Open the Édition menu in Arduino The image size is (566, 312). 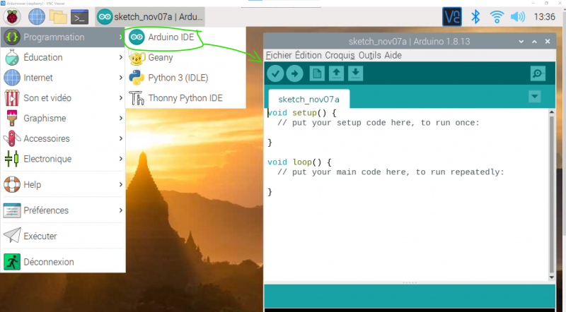click(x=308, y=56)
